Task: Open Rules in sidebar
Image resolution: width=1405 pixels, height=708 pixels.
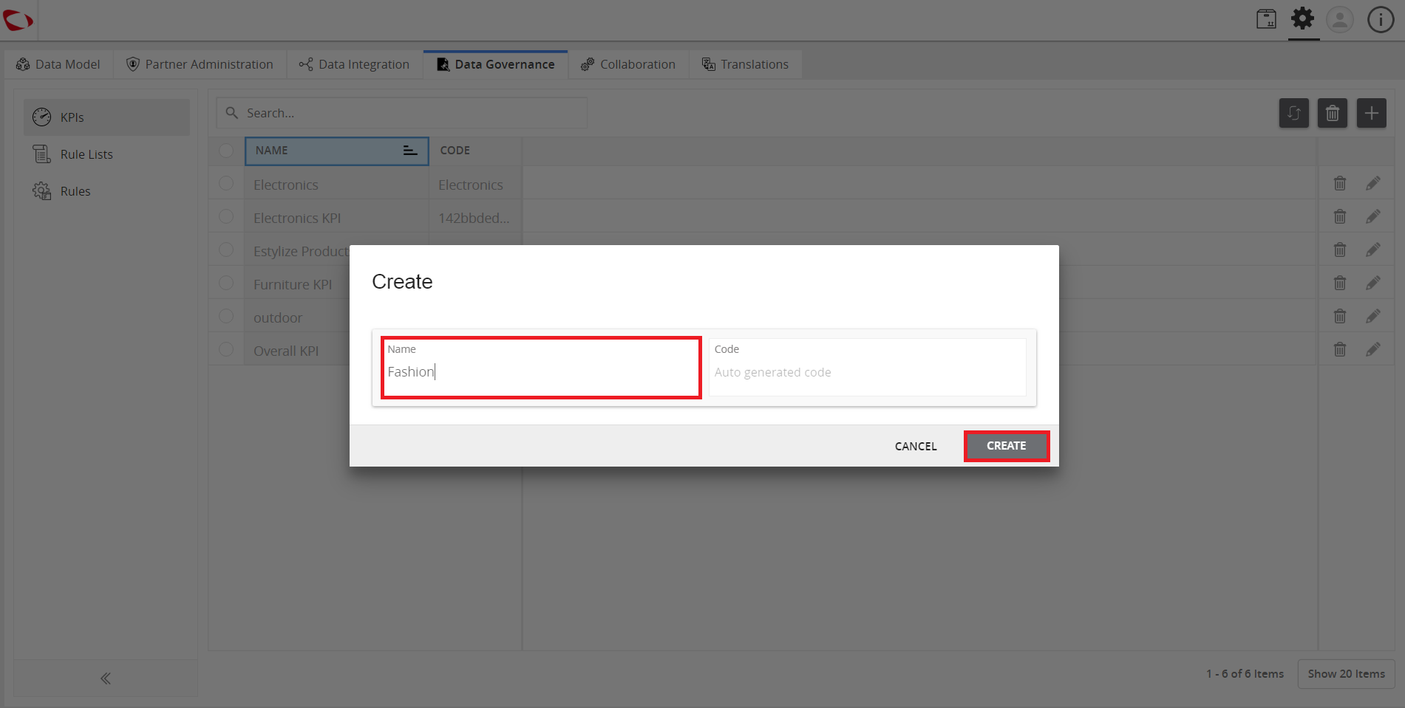Action: (x=106, y=191)
